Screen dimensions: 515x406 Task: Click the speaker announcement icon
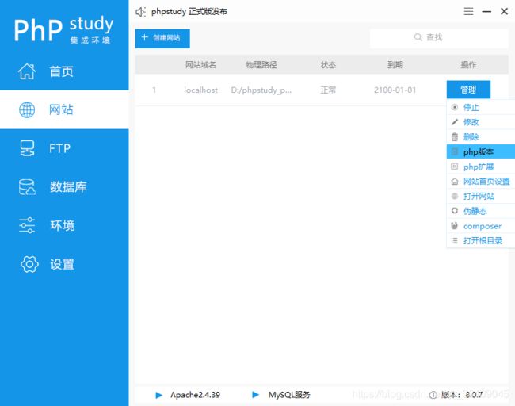(140, 12)
